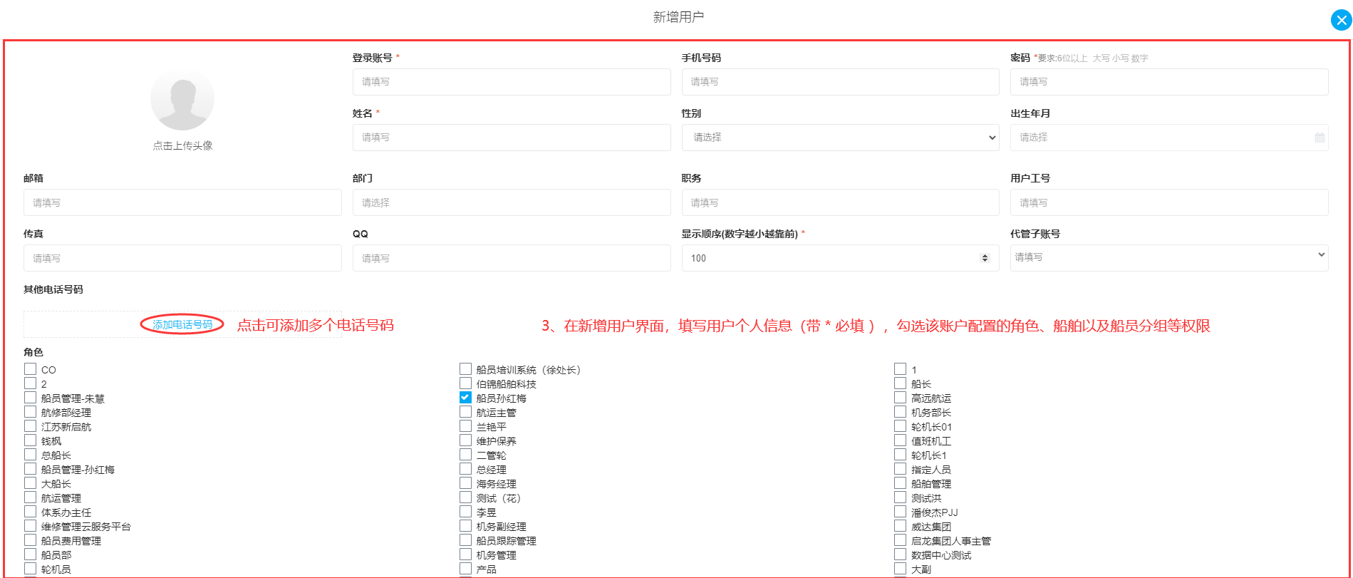Enable the 高远航运 role
Image resolution: width=1353 pixels, height=578 pixels.
tap(900, 398)
